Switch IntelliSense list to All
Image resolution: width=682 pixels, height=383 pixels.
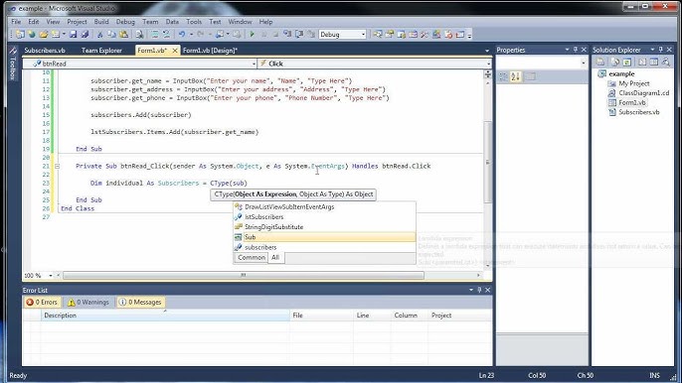(275, 258)
